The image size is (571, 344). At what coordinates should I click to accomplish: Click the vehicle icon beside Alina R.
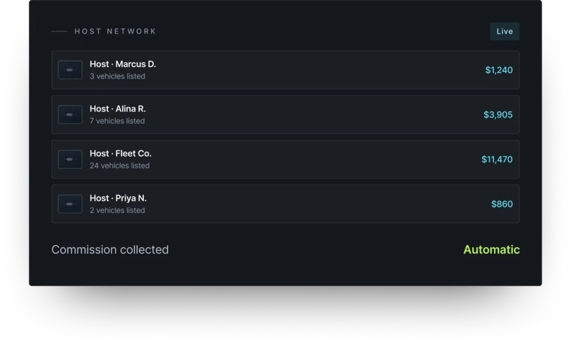pyautogui.click(x=70, y=115)
